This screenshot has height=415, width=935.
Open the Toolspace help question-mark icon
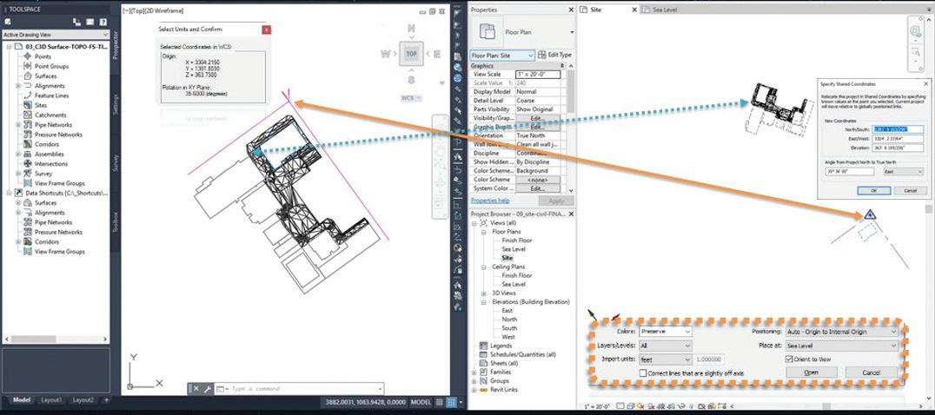pyautogui.click(x=103, y=22)
